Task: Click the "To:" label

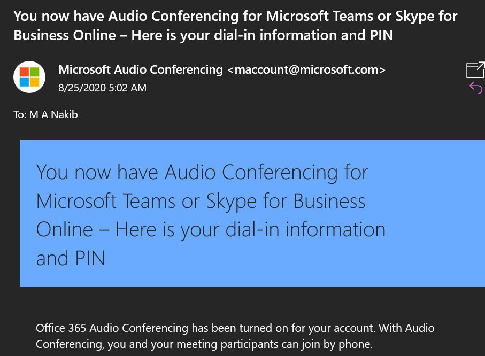Action: pyautogui.click(x=20, y=114)
